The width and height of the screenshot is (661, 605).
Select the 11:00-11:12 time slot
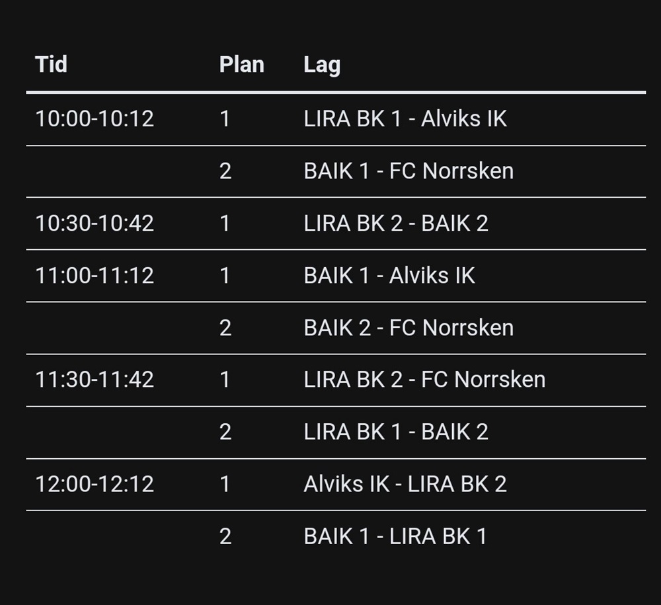(95, 276)
